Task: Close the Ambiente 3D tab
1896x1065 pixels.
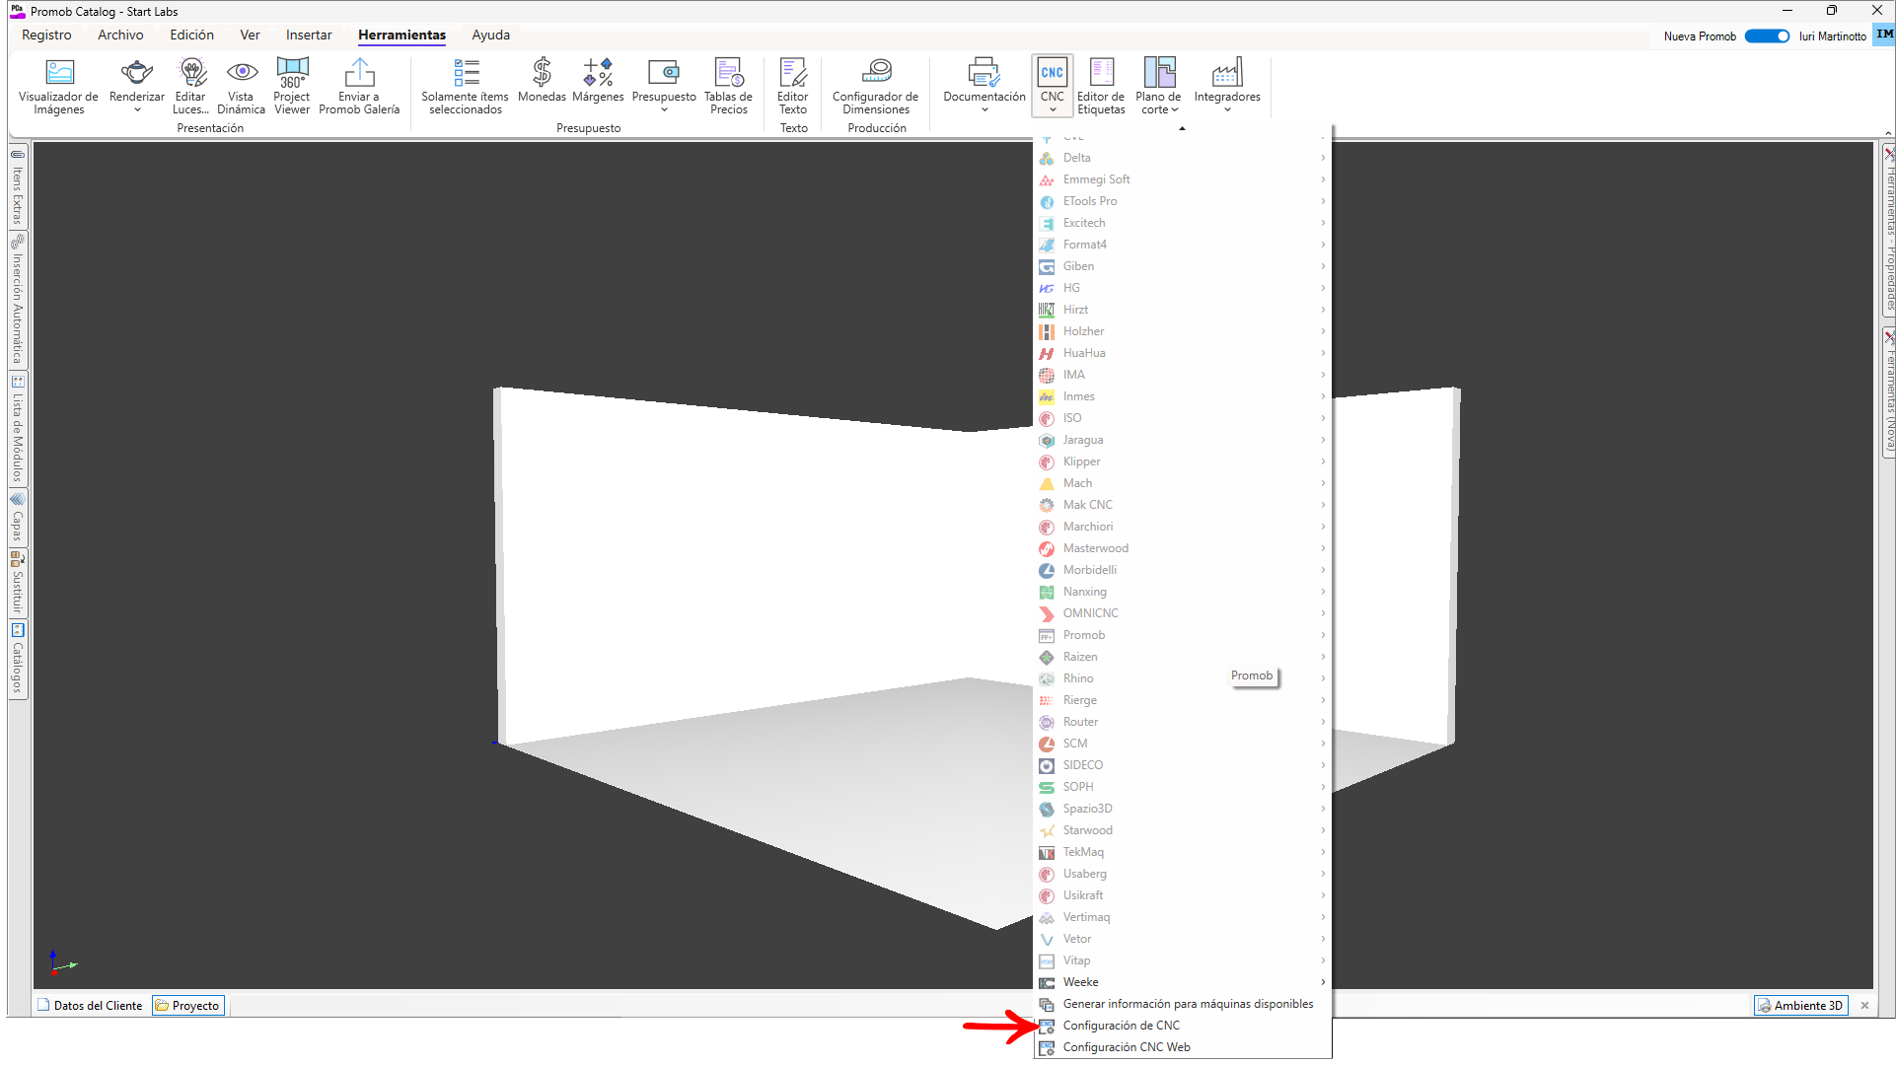Action: point(1864,1006)
